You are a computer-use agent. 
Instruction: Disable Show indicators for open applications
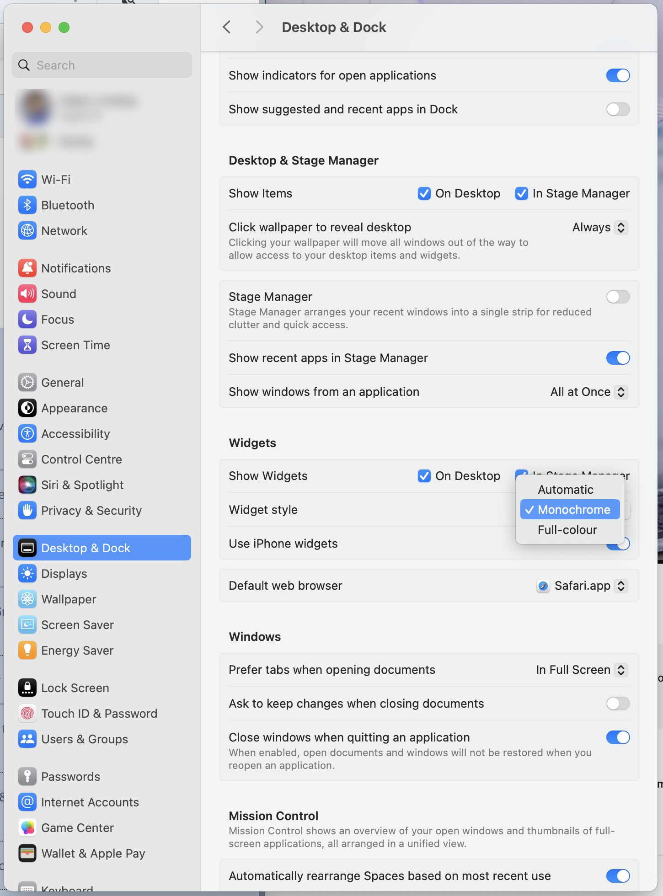[618, 75]
